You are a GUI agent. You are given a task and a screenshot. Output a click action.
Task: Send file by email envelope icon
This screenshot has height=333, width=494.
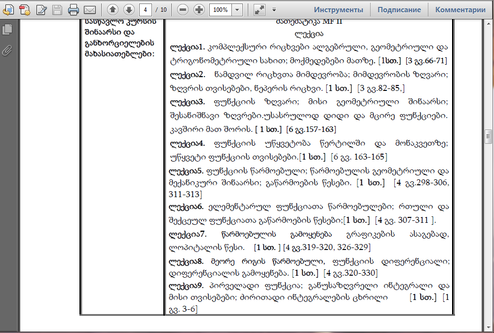[x=89, y=9]
